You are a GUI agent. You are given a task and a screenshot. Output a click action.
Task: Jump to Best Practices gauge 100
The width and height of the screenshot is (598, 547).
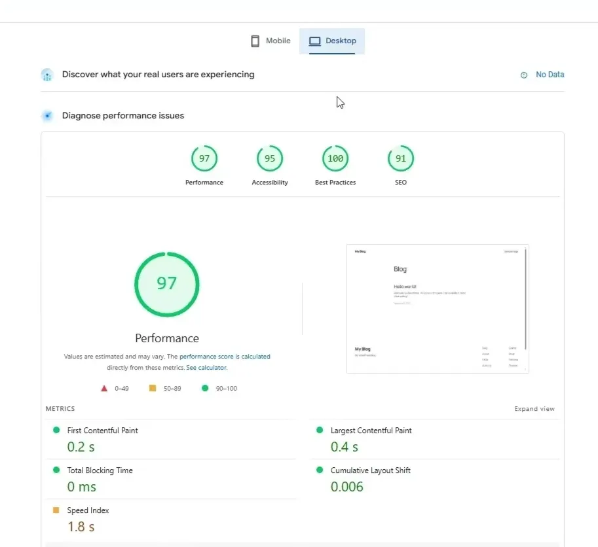coord(335,158)
